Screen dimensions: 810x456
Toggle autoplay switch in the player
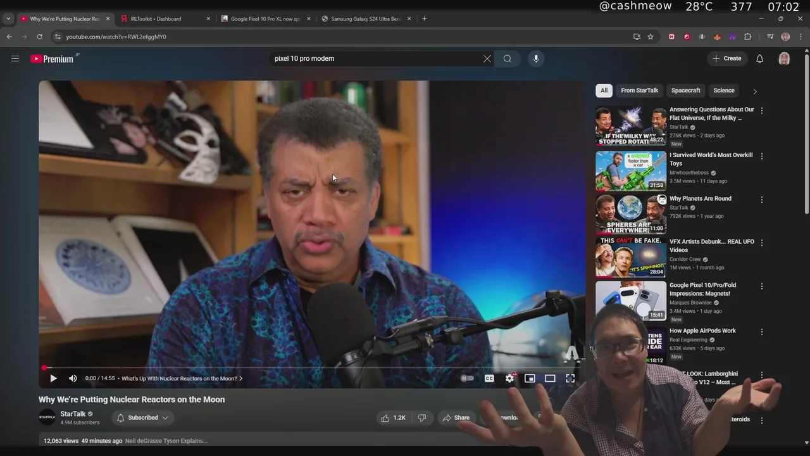467,378
